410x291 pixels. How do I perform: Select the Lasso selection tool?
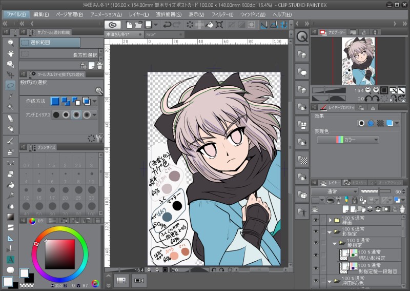point(10,85)
